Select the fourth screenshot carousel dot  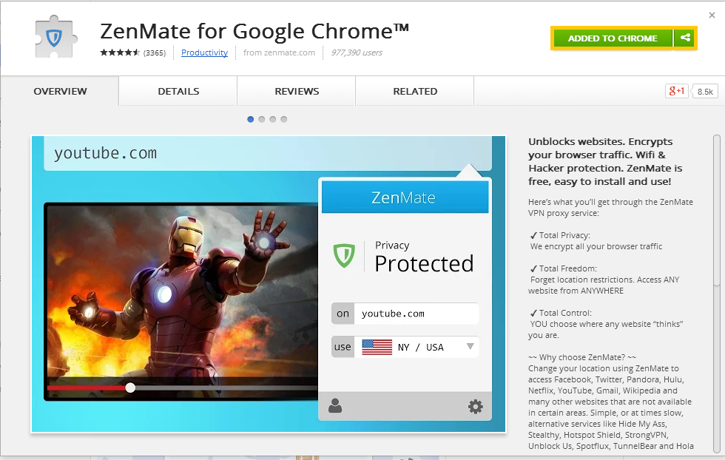(284, 119)
